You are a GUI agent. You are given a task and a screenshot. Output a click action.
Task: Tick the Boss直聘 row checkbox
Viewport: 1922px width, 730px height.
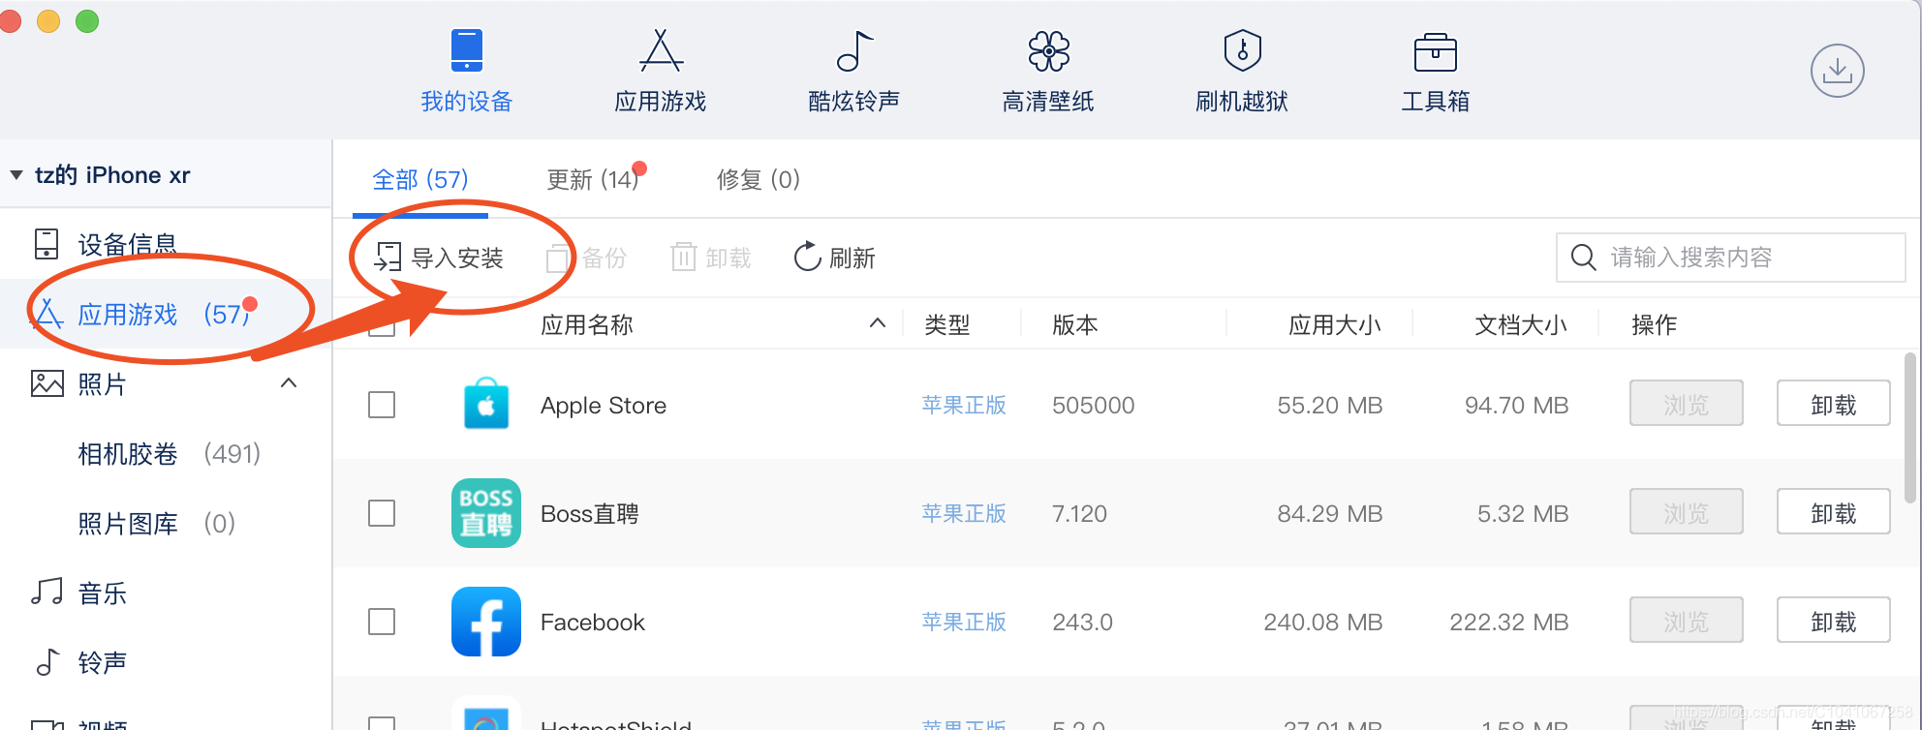[382, 513]
